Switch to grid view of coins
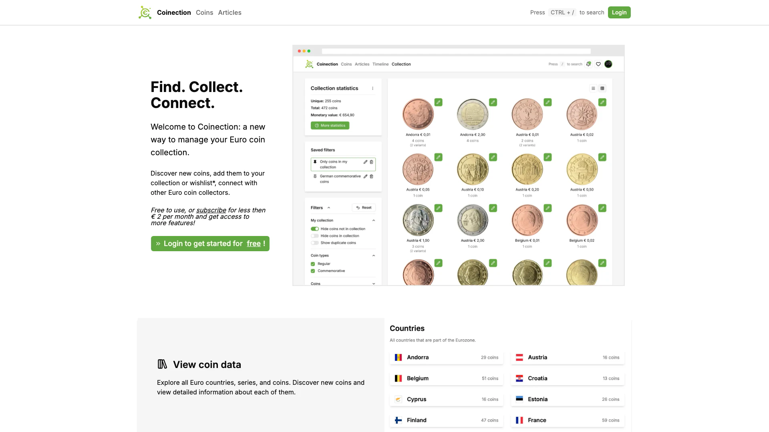The height and width of the screenshot is (432, 769). coord(602,88)
